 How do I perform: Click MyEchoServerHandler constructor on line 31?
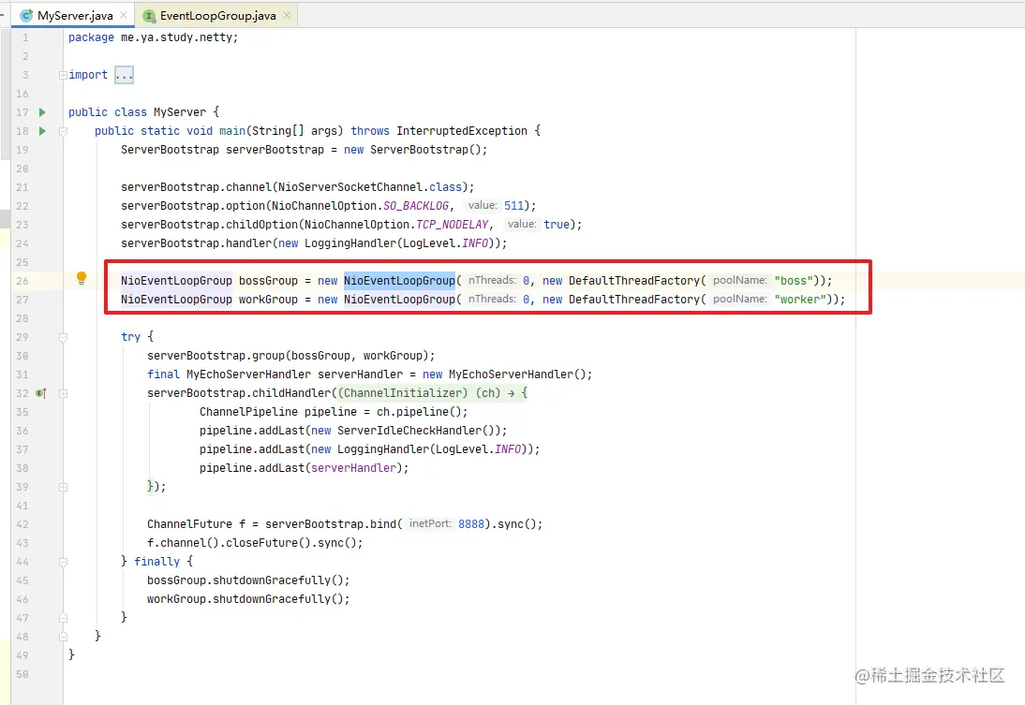point(511,375)
